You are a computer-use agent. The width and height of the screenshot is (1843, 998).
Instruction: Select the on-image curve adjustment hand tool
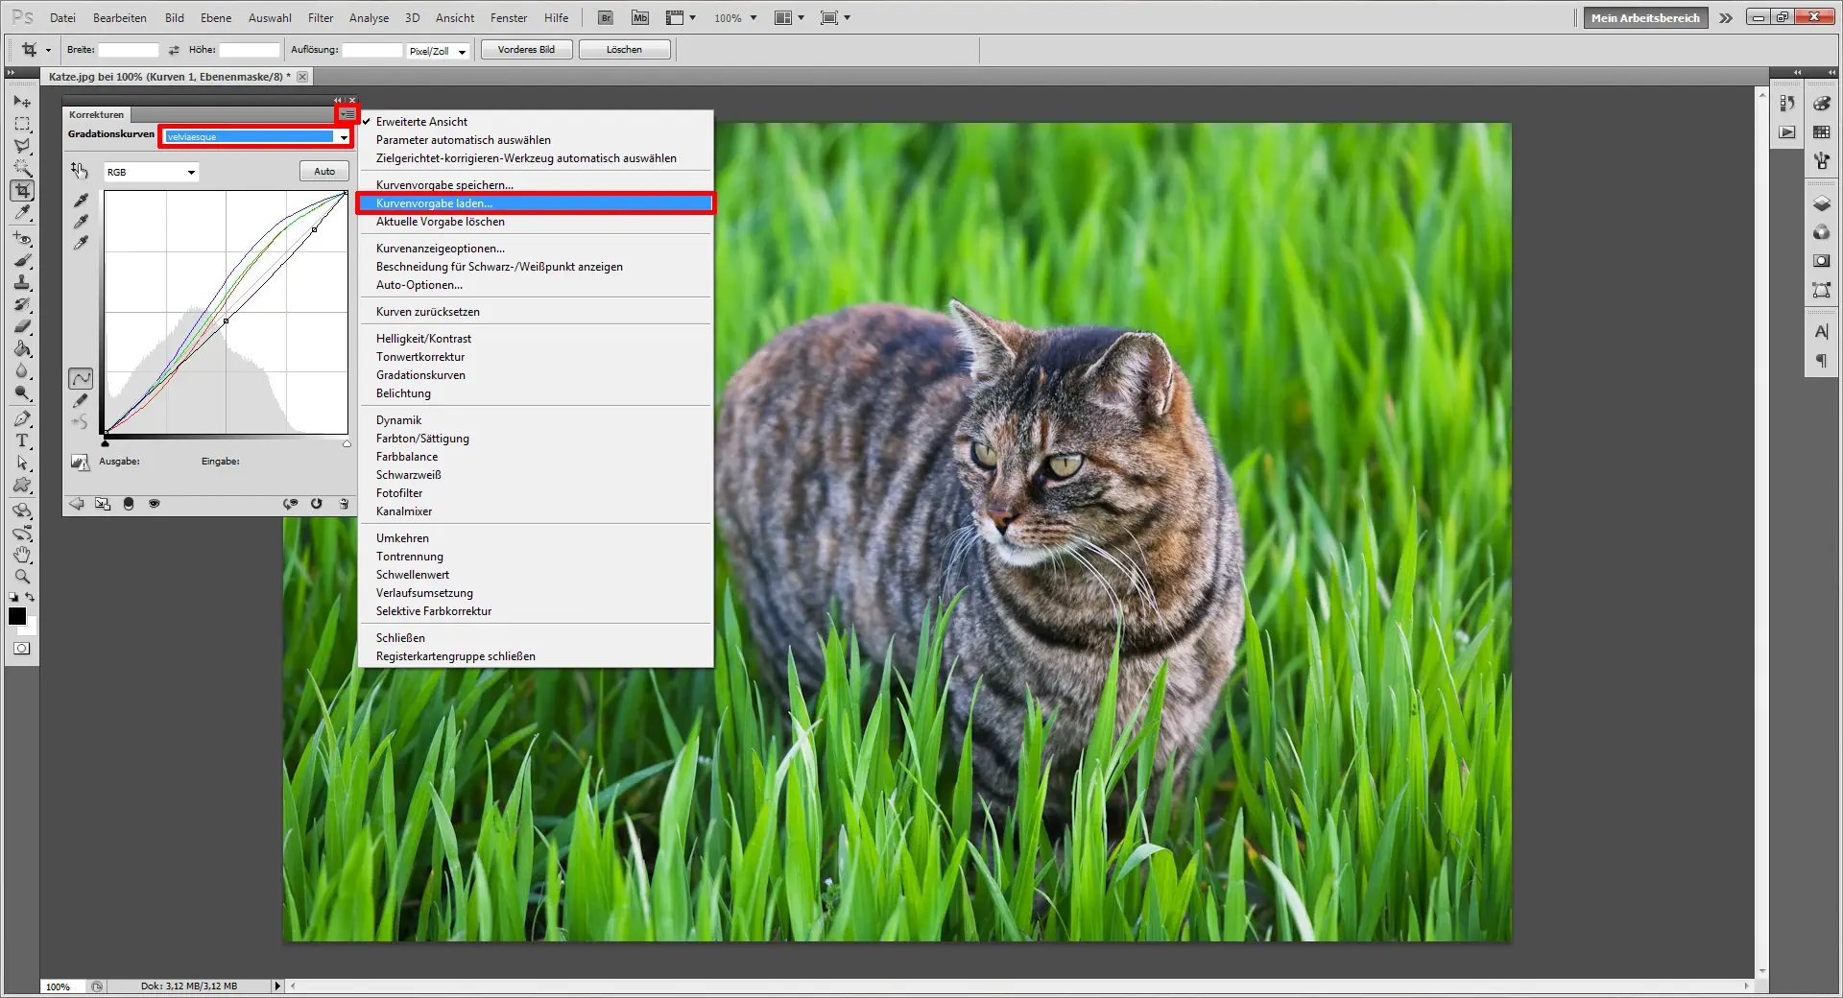(x=80, y=171)
